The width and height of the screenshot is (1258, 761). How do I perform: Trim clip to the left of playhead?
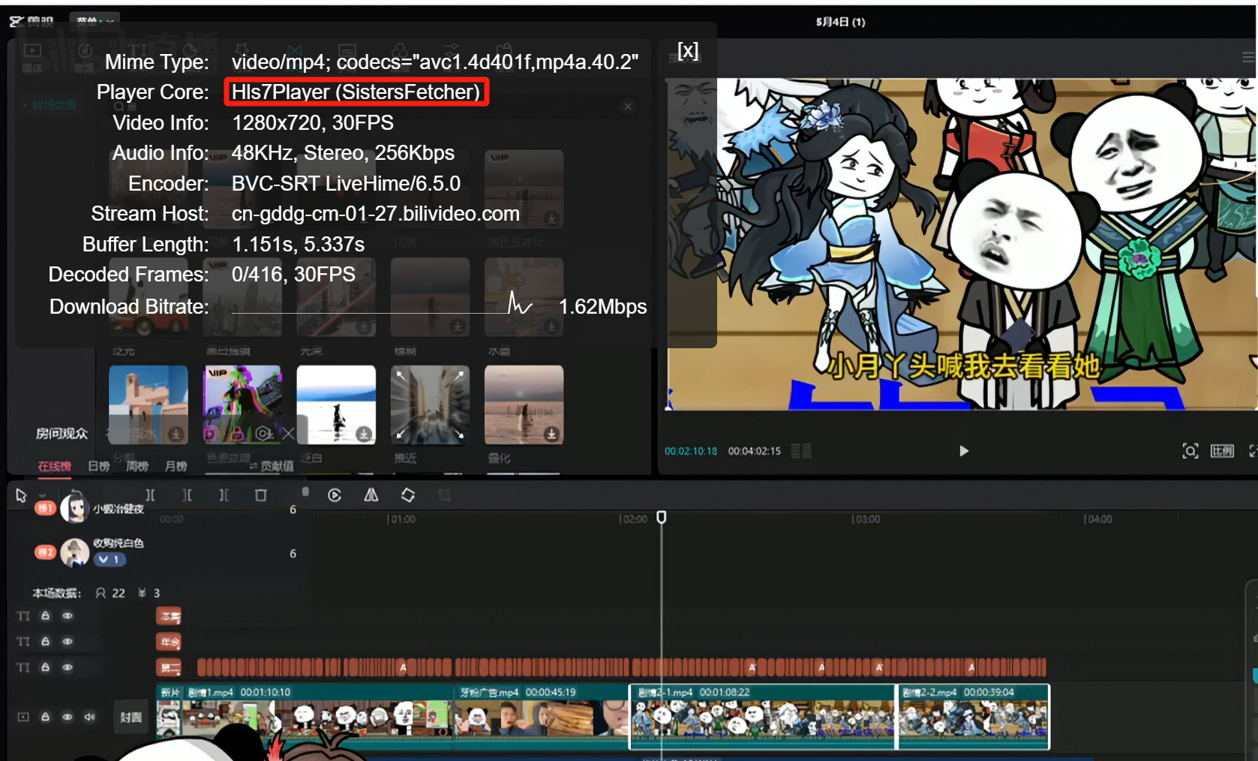(x=188, y=495)
